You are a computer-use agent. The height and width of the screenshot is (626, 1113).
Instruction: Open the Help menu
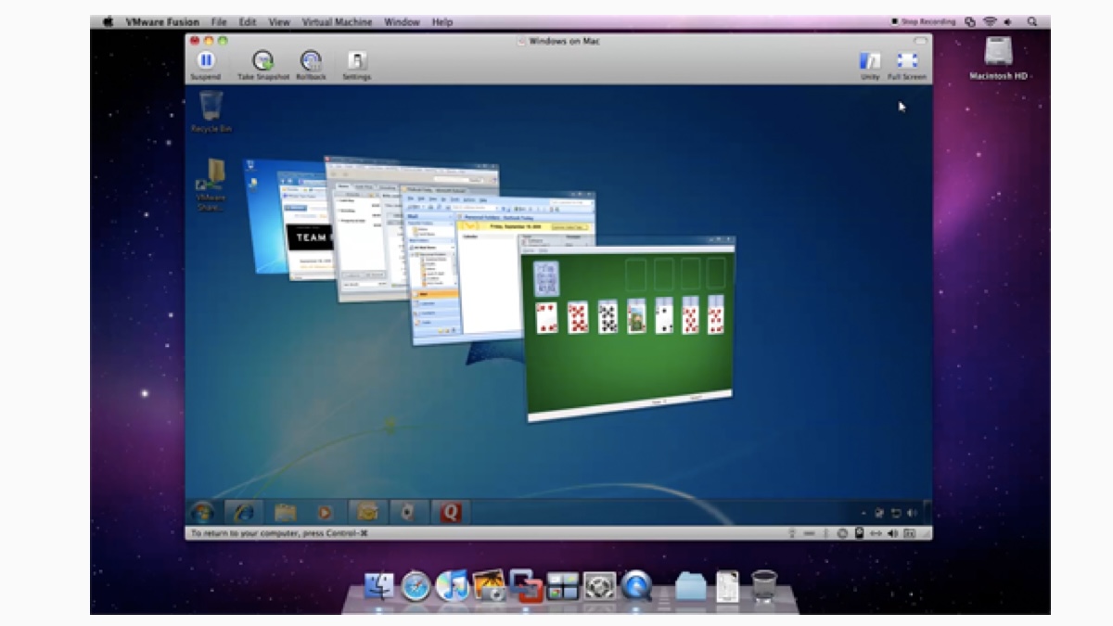pyautogui.click(x=442, y=21)
